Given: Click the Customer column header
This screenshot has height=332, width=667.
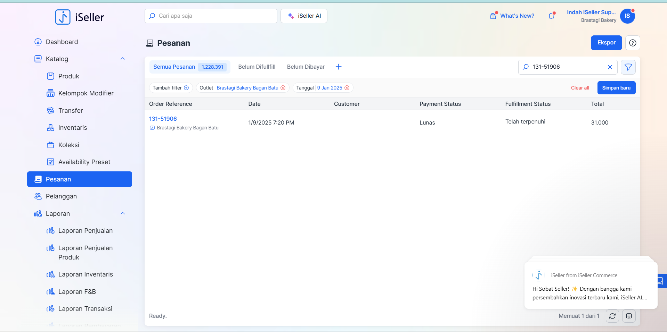Looking at the screenshot, I should [x=347, y=104].
